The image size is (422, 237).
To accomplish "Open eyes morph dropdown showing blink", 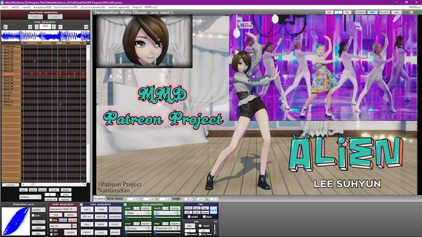I will coord(138,213).
